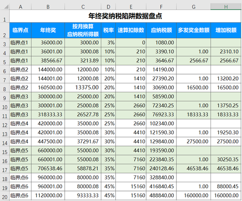Click the title cell 年终奖纳税陷阱数据盘点
The width and height of the screenshot is (242, 201).
pyautogui.click(x=125, y=16)
